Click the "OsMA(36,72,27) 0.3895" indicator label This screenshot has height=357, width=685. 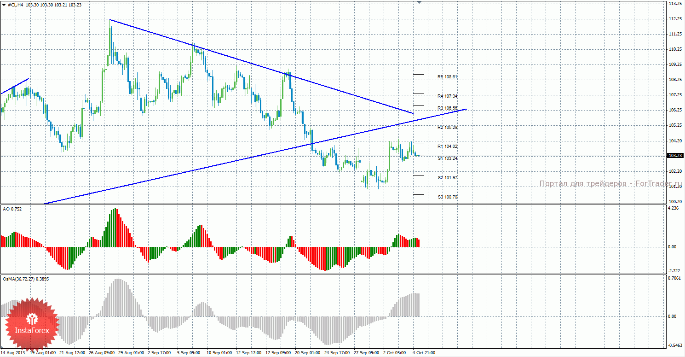(x=26, y=279)
